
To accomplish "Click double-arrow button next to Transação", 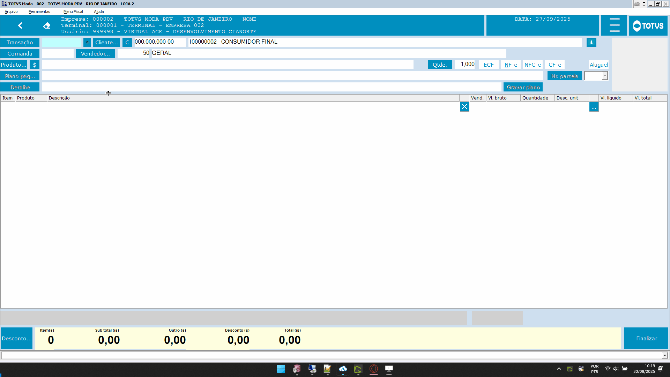I will point(87,42).
